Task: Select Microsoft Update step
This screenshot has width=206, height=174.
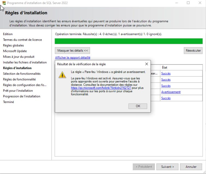Action: tap(15, 51)
